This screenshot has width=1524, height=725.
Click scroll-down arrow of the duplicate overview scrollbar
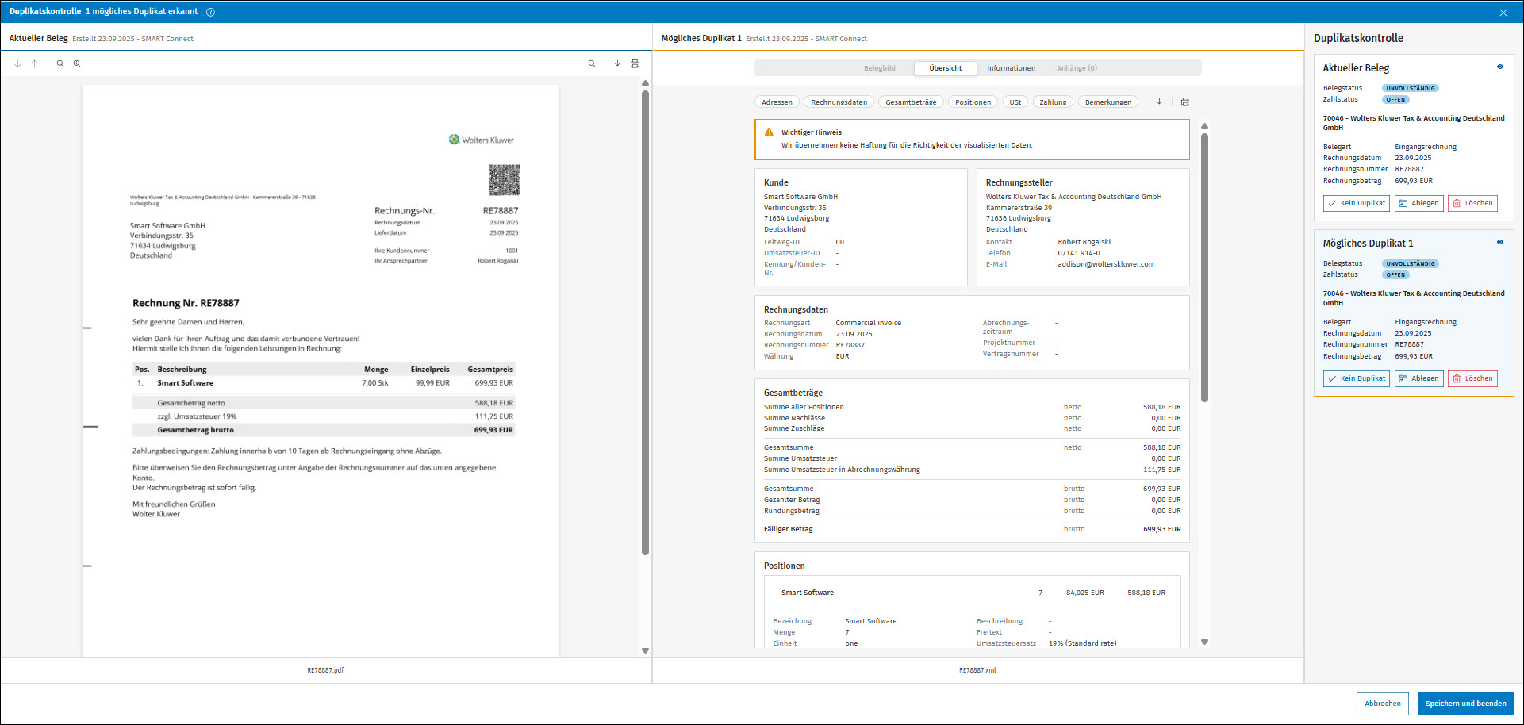[1204, 642]
